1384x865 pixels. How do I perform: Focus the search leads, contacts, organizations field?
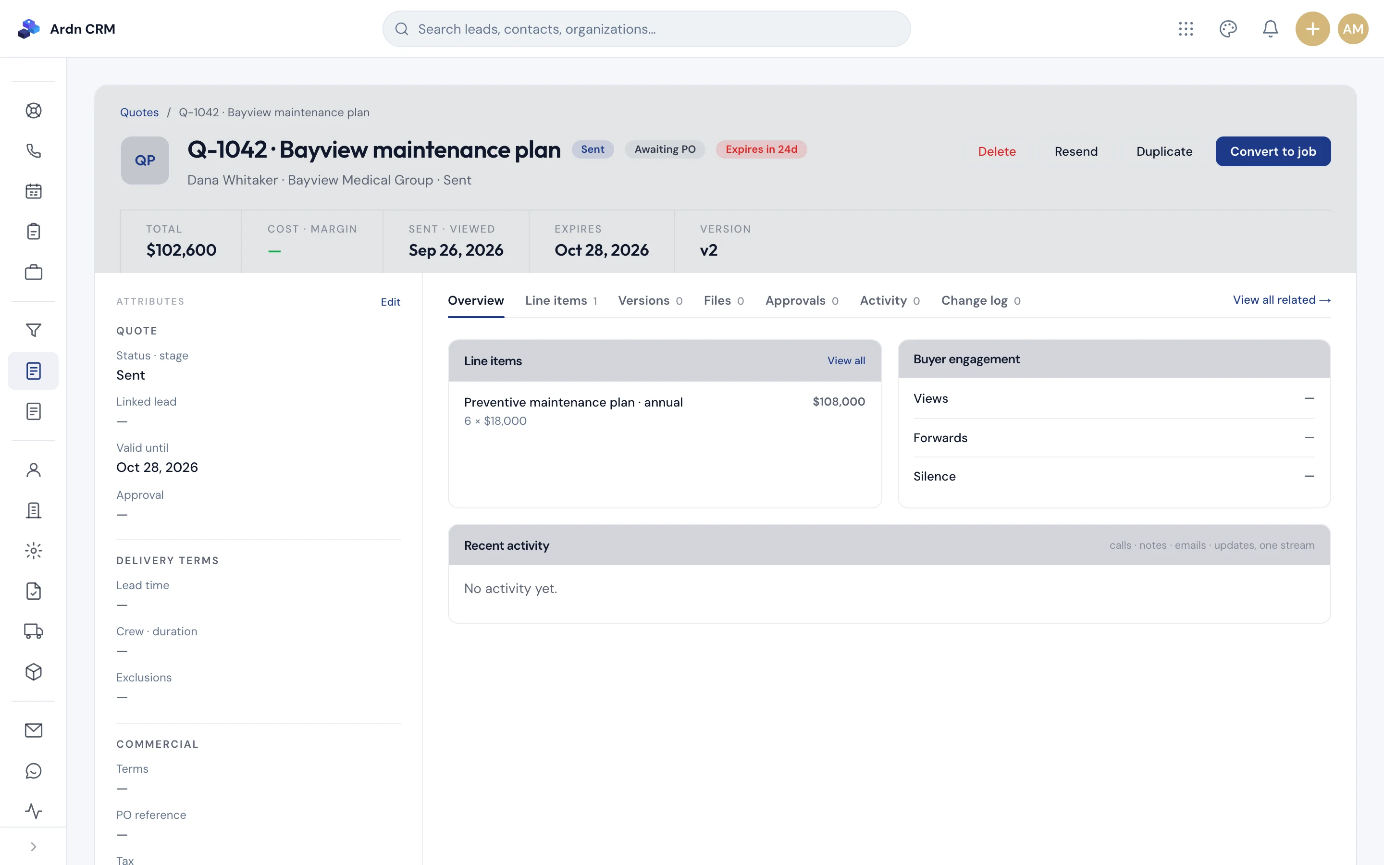click(646, 29)
